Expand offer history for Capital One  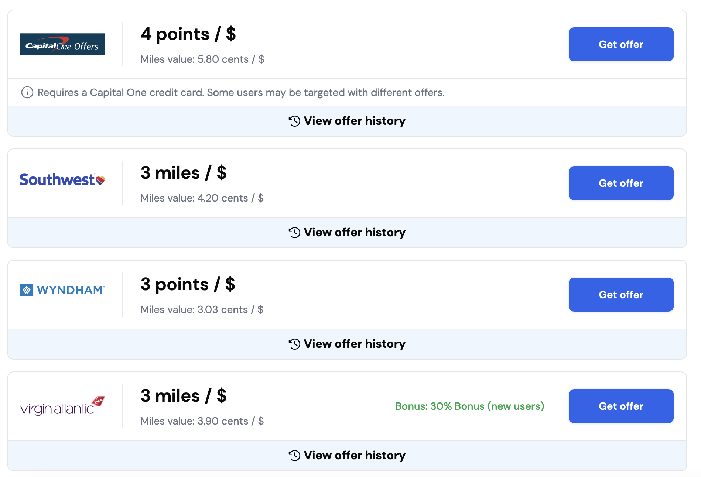[355, 121]
